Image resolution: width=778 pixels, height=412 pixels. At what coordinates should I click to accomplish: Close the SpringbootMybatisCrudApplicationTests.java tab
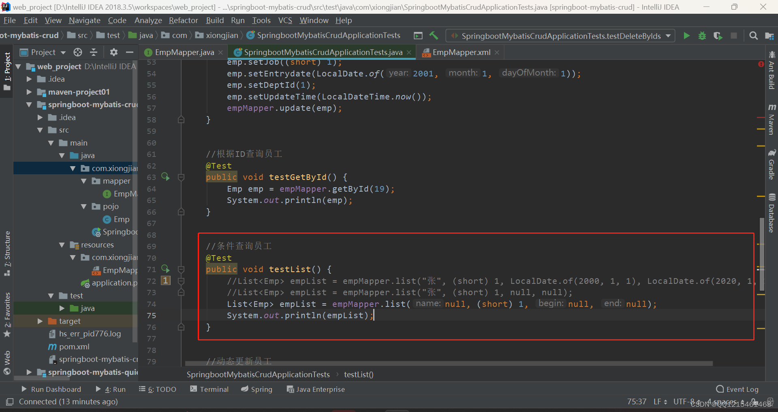click(409, 53)
